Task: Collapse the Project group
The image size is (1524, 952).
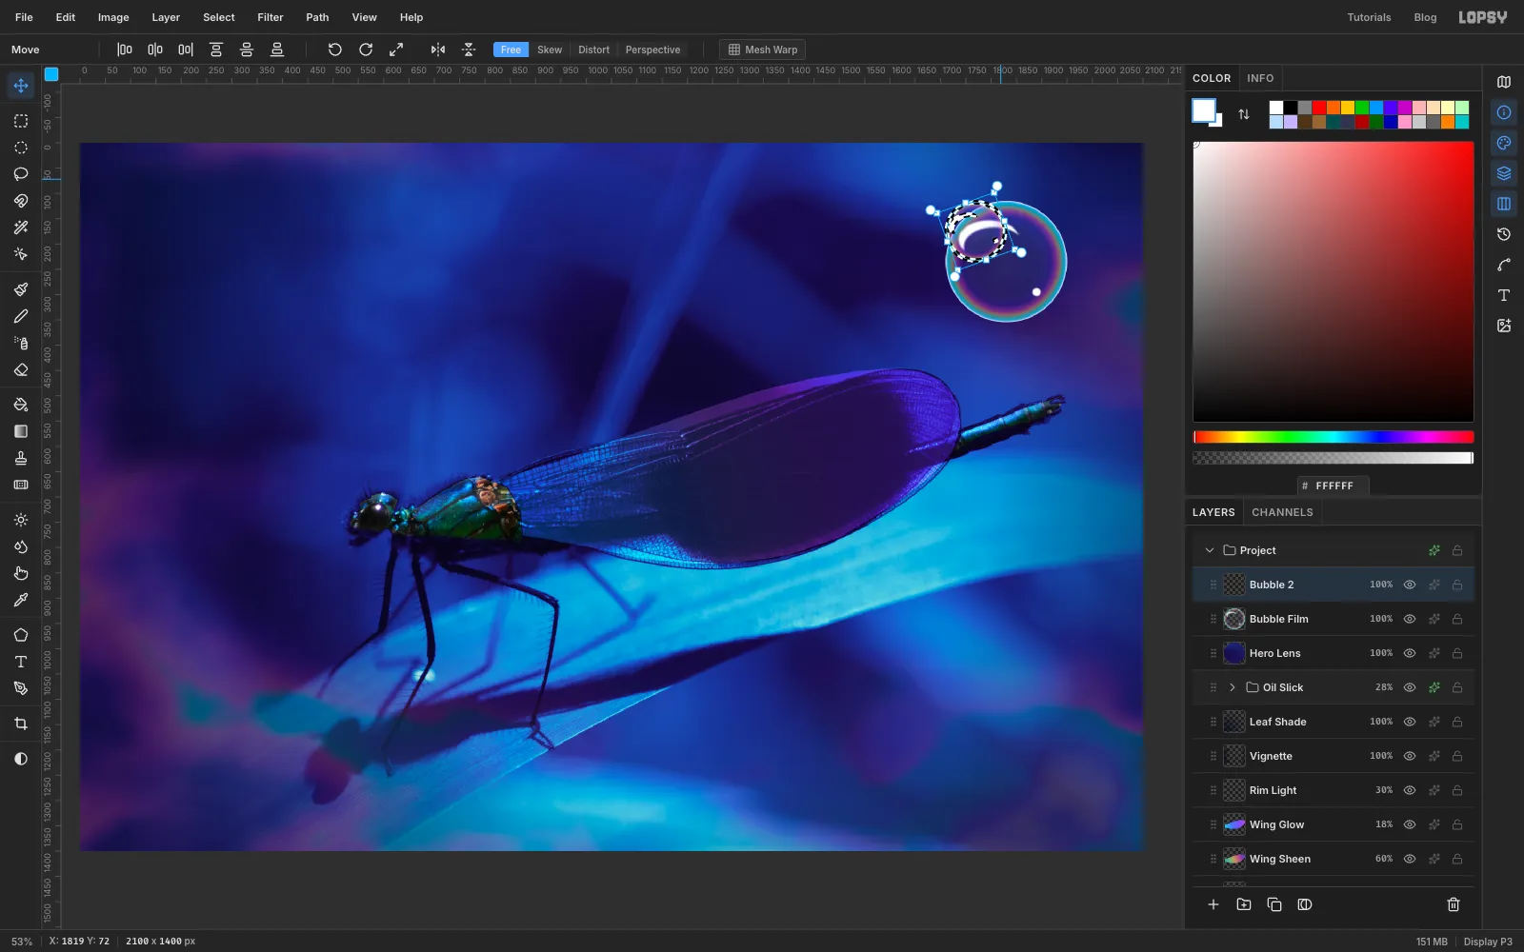Action: tap(1210, 550)
